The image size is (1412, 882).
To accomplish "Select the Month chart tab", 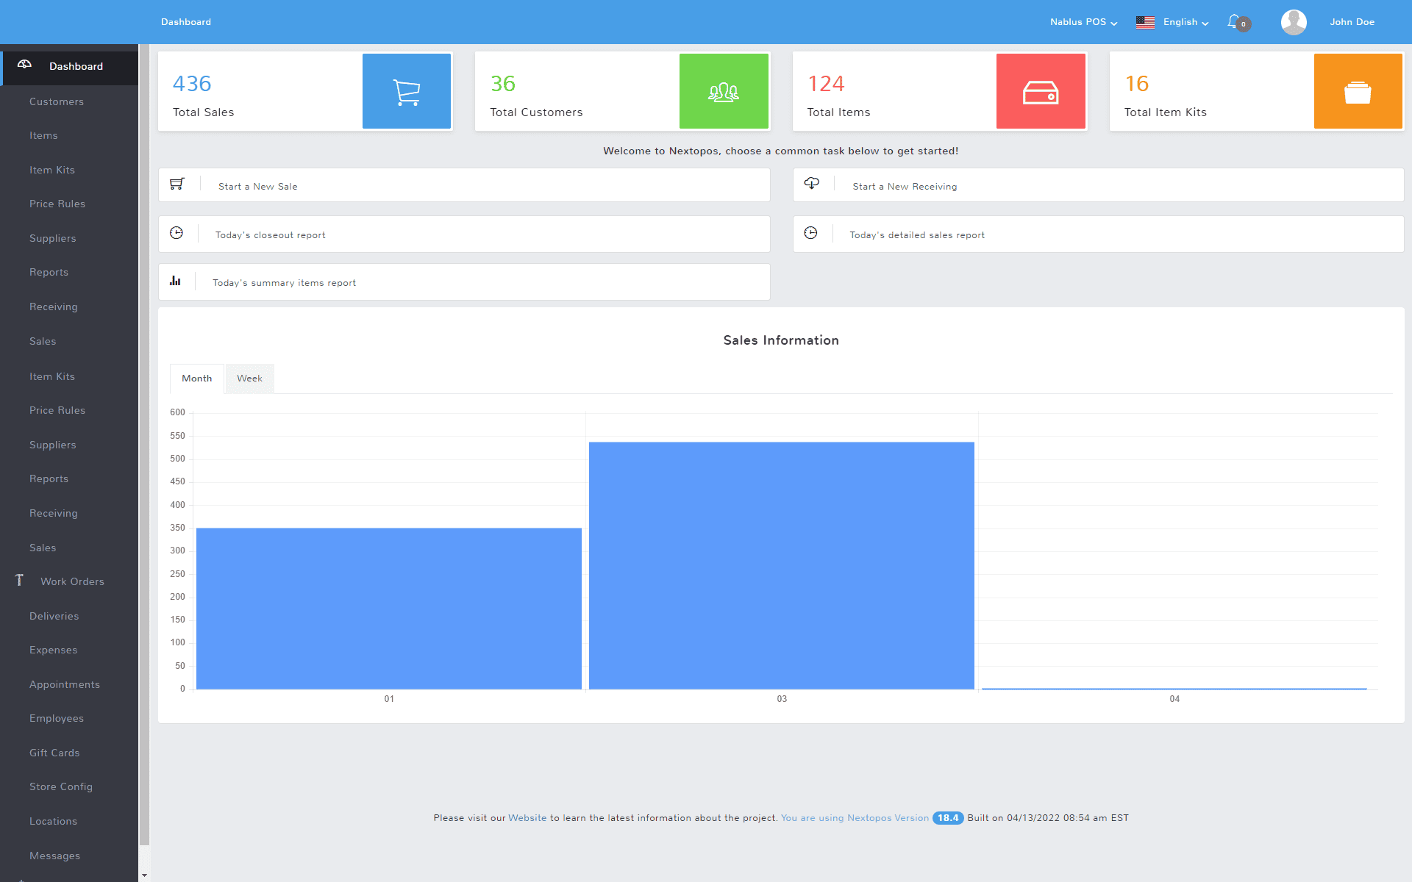I will click(196, 379).
